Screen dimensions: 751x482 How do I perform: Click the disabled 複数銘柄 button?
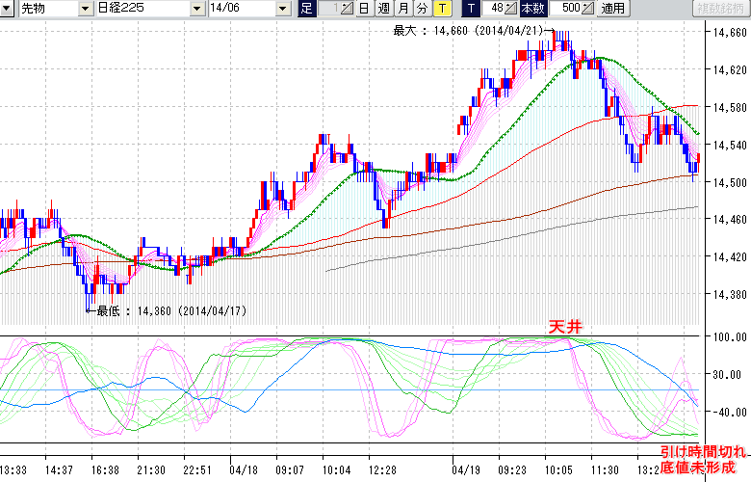pyautogui.click(x=719, y=9)
